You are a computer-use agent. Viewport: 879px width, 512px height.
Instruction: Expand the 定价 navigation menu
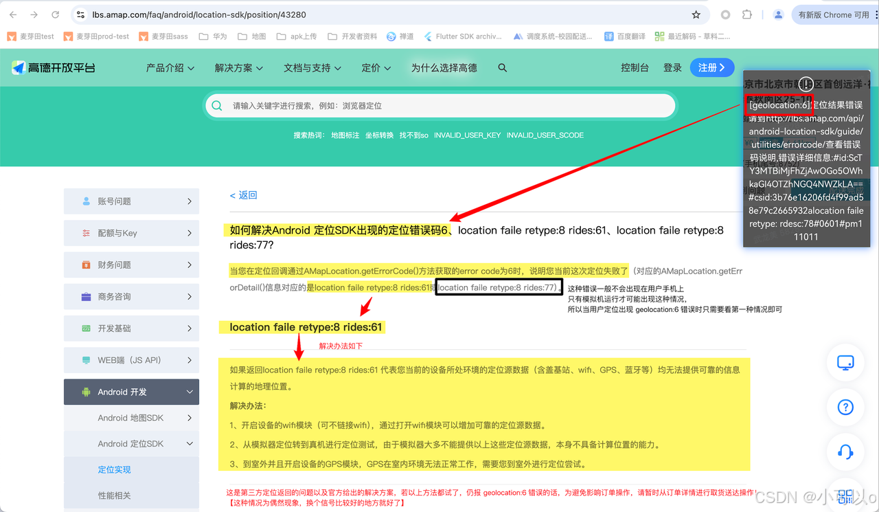(x=376, y=67)
